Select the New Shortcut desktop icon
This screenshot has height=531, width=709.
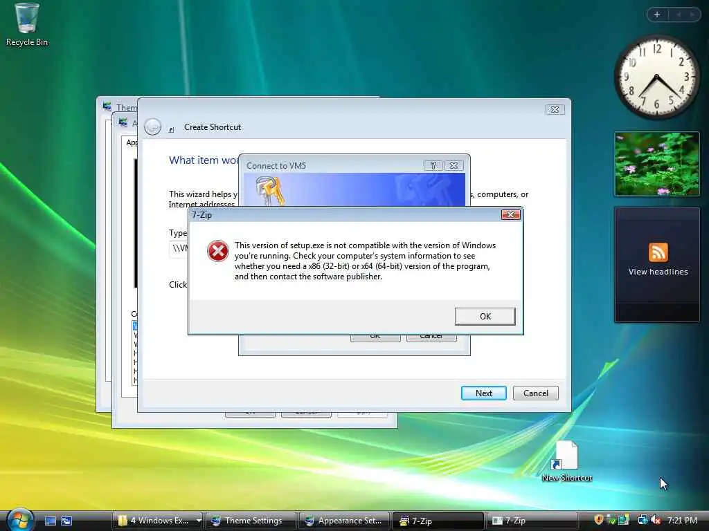pyautogui.click(x=566, y=461)
